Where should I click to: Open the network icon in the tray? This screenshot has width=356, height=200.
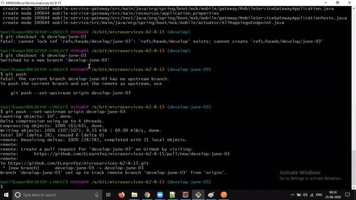point(311,195)
